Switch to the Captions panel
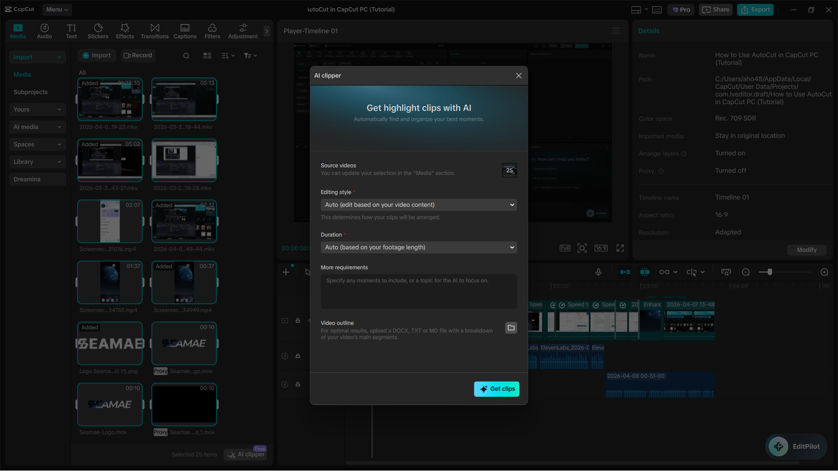The height and width of the screenshot is (471, 838). [x=184, y=30]
